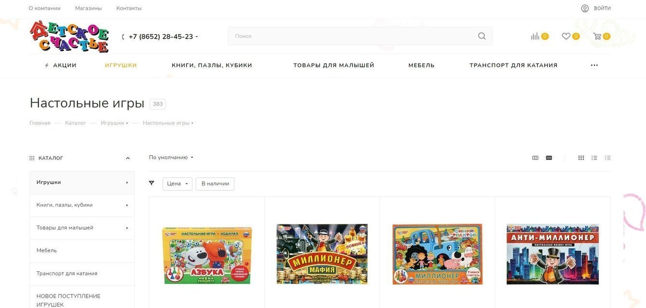
Task: Go to Каталог breadcrumb
Action: click(76, 123)
